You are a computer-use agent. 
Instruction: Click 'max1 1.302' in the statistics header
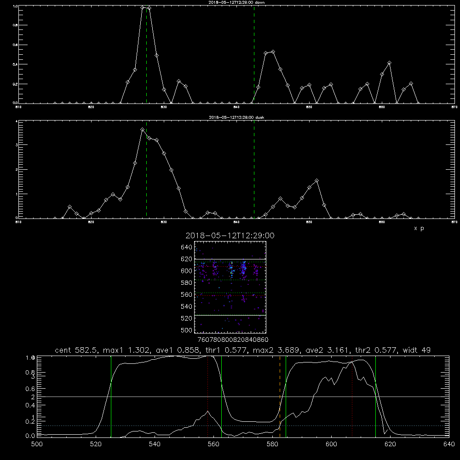click(x=127, y=350)
